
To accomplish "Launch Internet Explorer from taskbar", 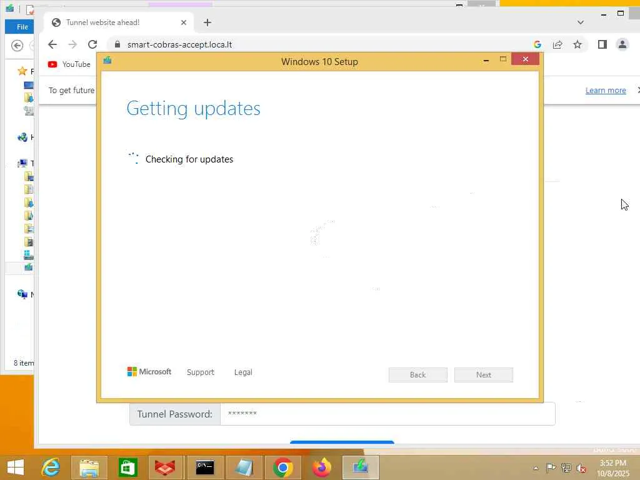I will (51, 467).
